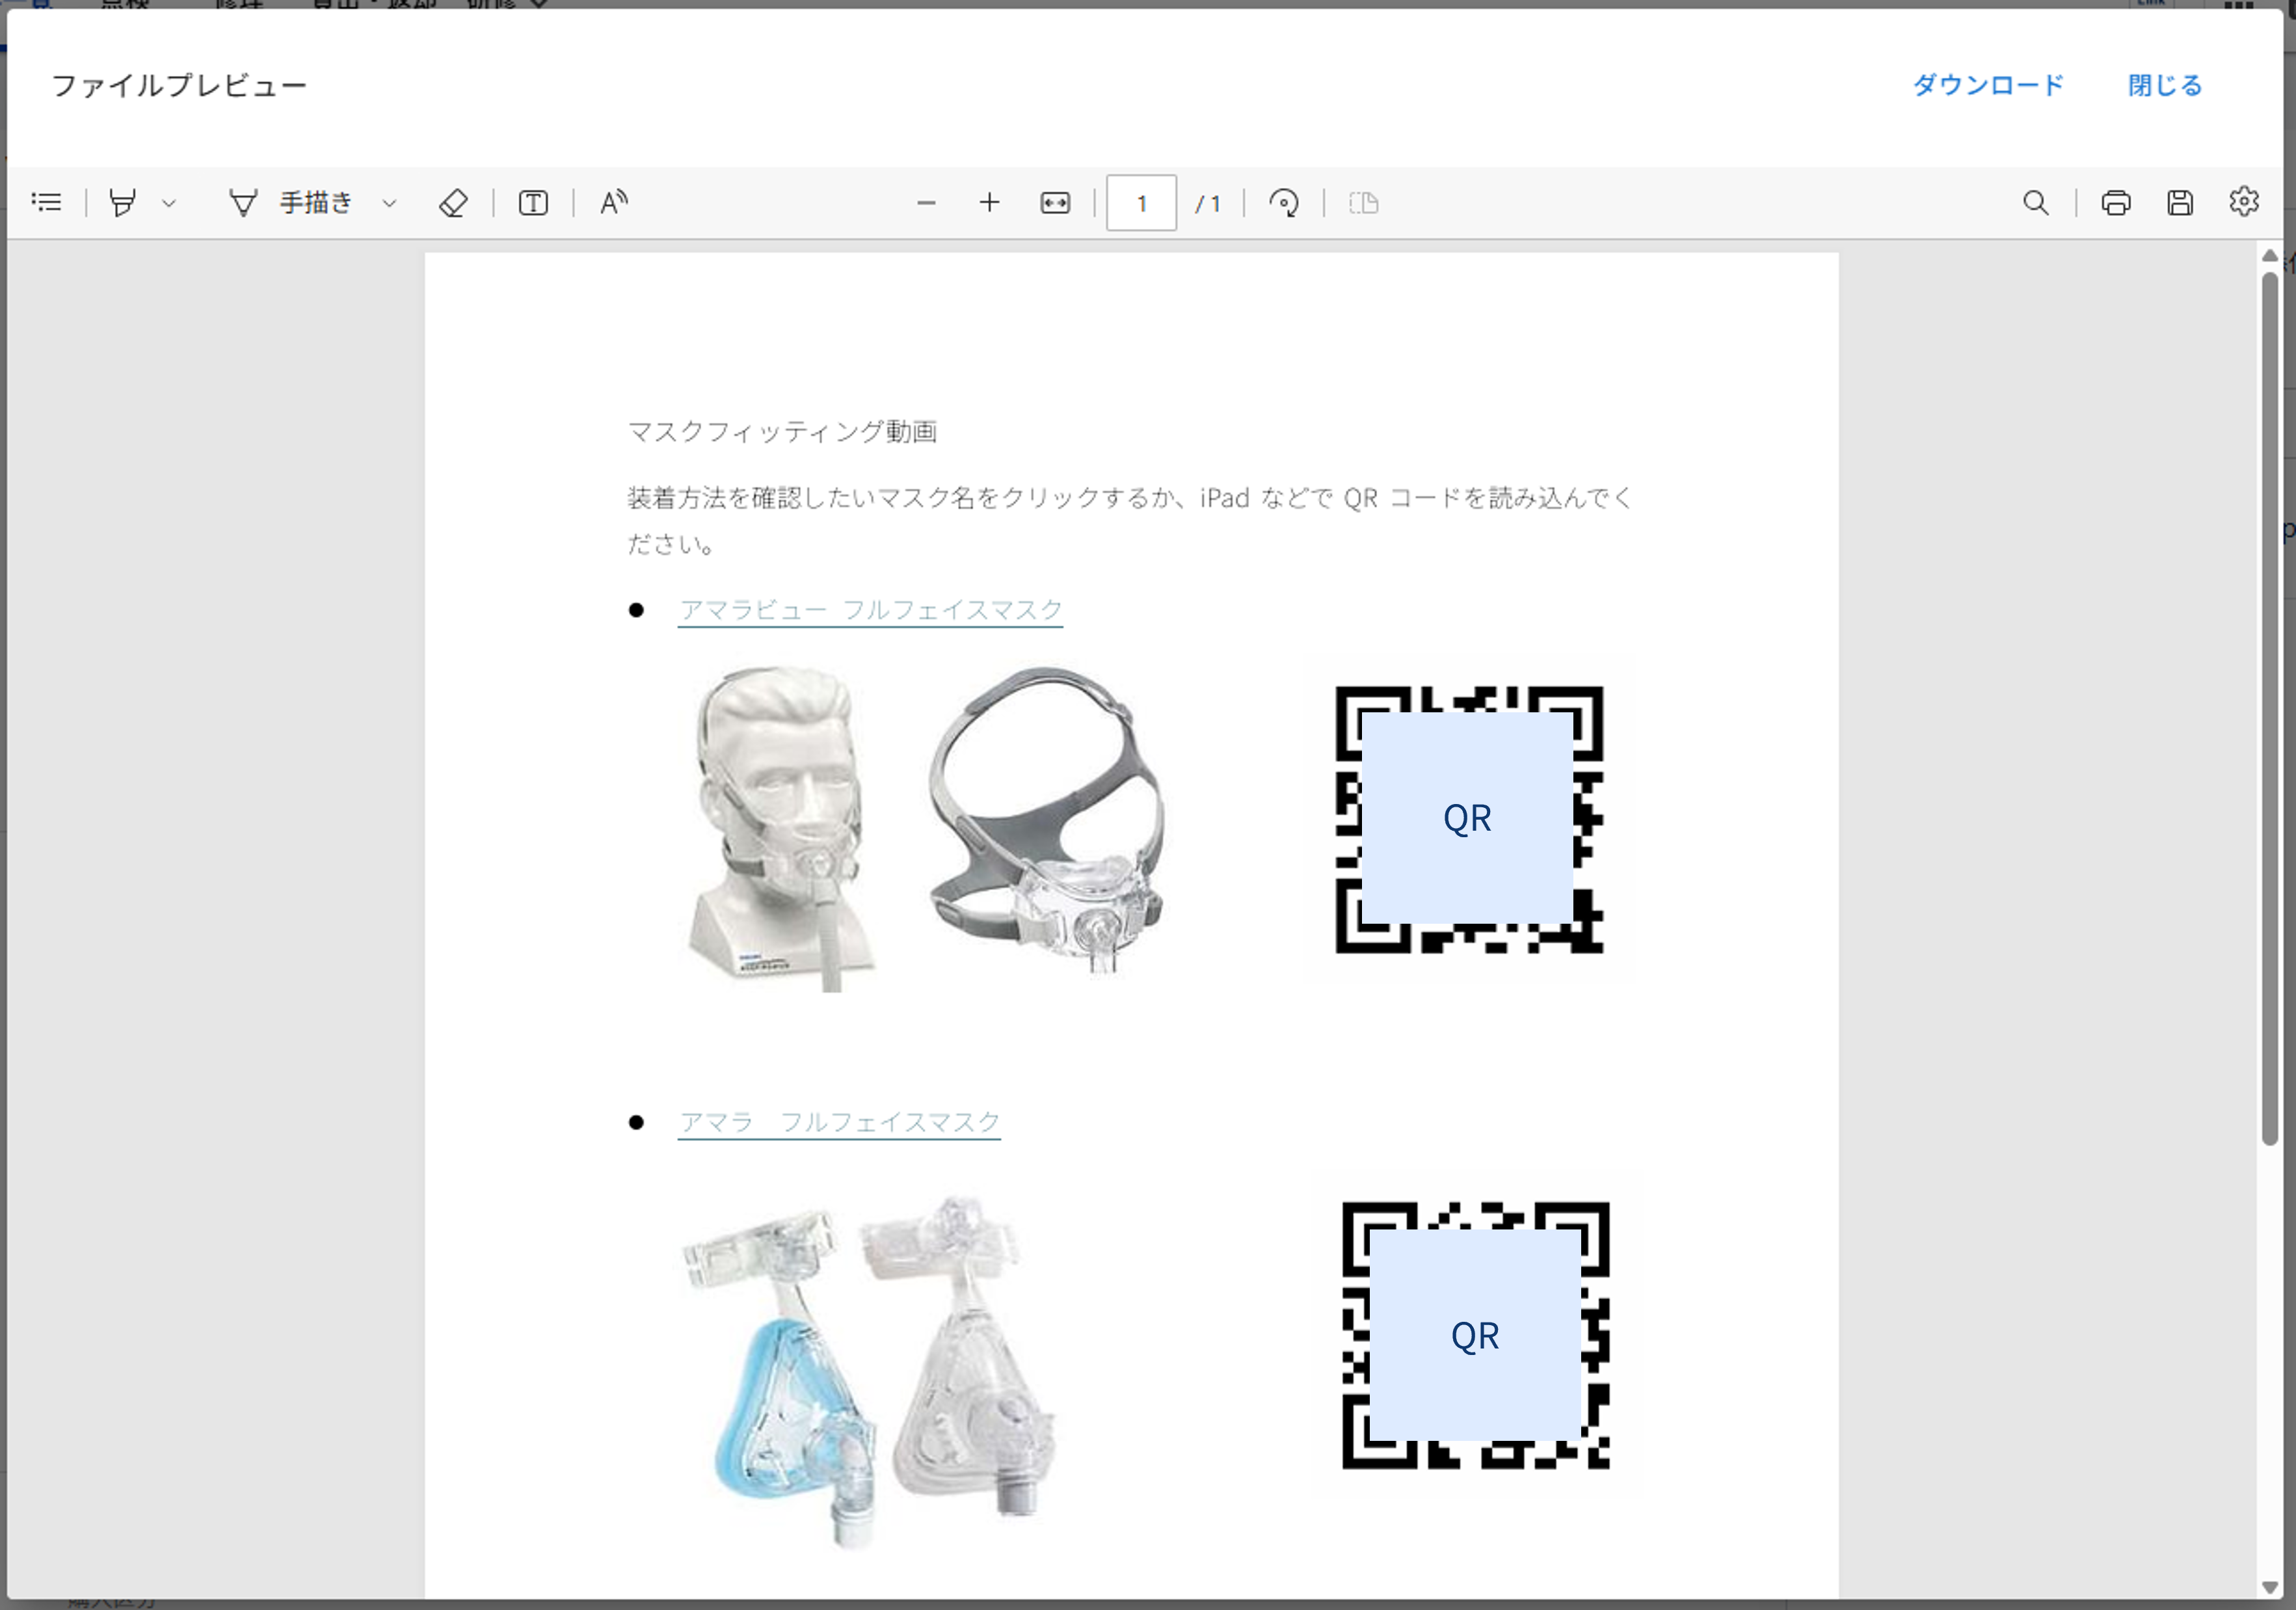Open the table of contents sidebar icon
The width and height of the screenshot is (2296, 1610).
(47, 203)
